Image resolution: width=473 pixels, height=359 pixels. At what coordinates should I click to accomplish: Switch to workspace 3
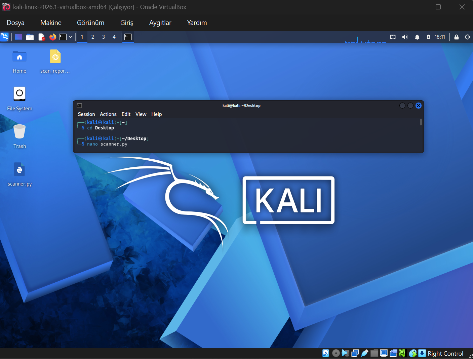click(x=104, y=37)
